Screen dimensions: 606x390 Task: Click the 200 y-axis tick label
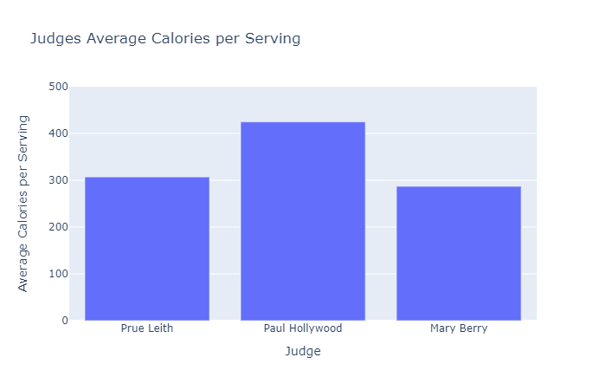coord(59,227)
